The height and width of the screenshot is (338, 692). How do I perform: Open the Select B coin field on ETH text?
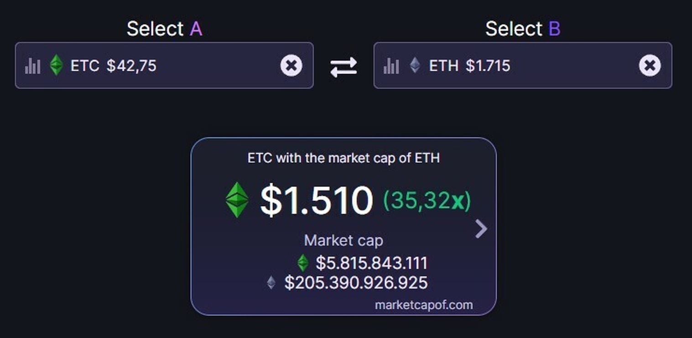point(443,66)
